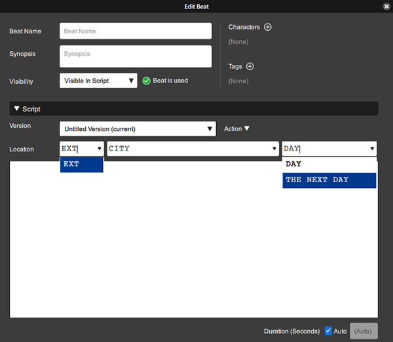Viewport: 393px width, 342px height.
Task: Toggle the Auto duration checkbox
Action: click(x=329, y=331)
